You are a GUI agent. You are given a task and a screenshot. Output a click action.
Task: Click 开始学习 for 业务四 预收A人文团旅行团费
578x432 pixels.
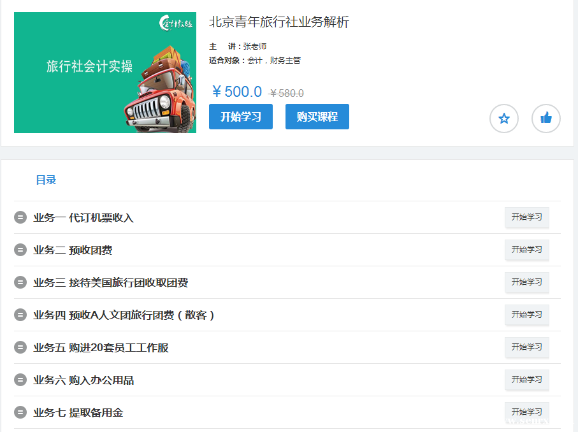click(526, 315)
